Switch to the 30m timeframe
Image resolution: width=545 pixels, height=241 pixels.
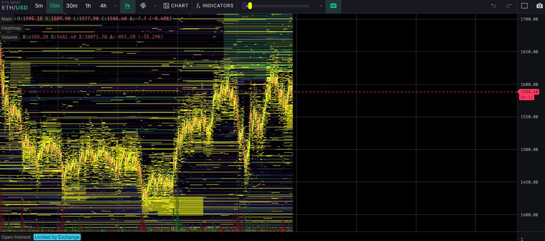(71, 6)
